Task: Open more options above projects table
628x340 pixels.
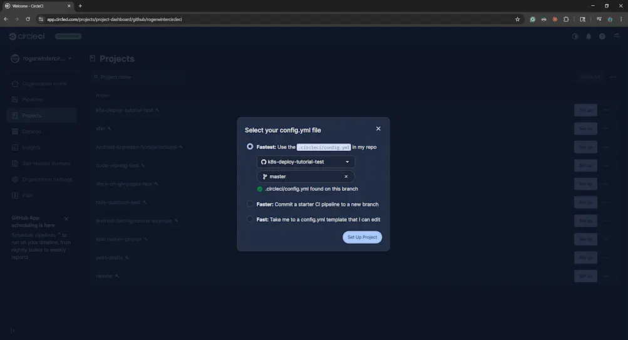Action: coord(613,77)
